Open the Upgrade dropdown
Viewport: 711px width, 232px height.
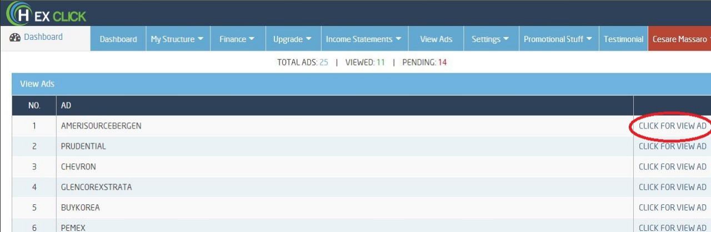(x=292, y=39)
